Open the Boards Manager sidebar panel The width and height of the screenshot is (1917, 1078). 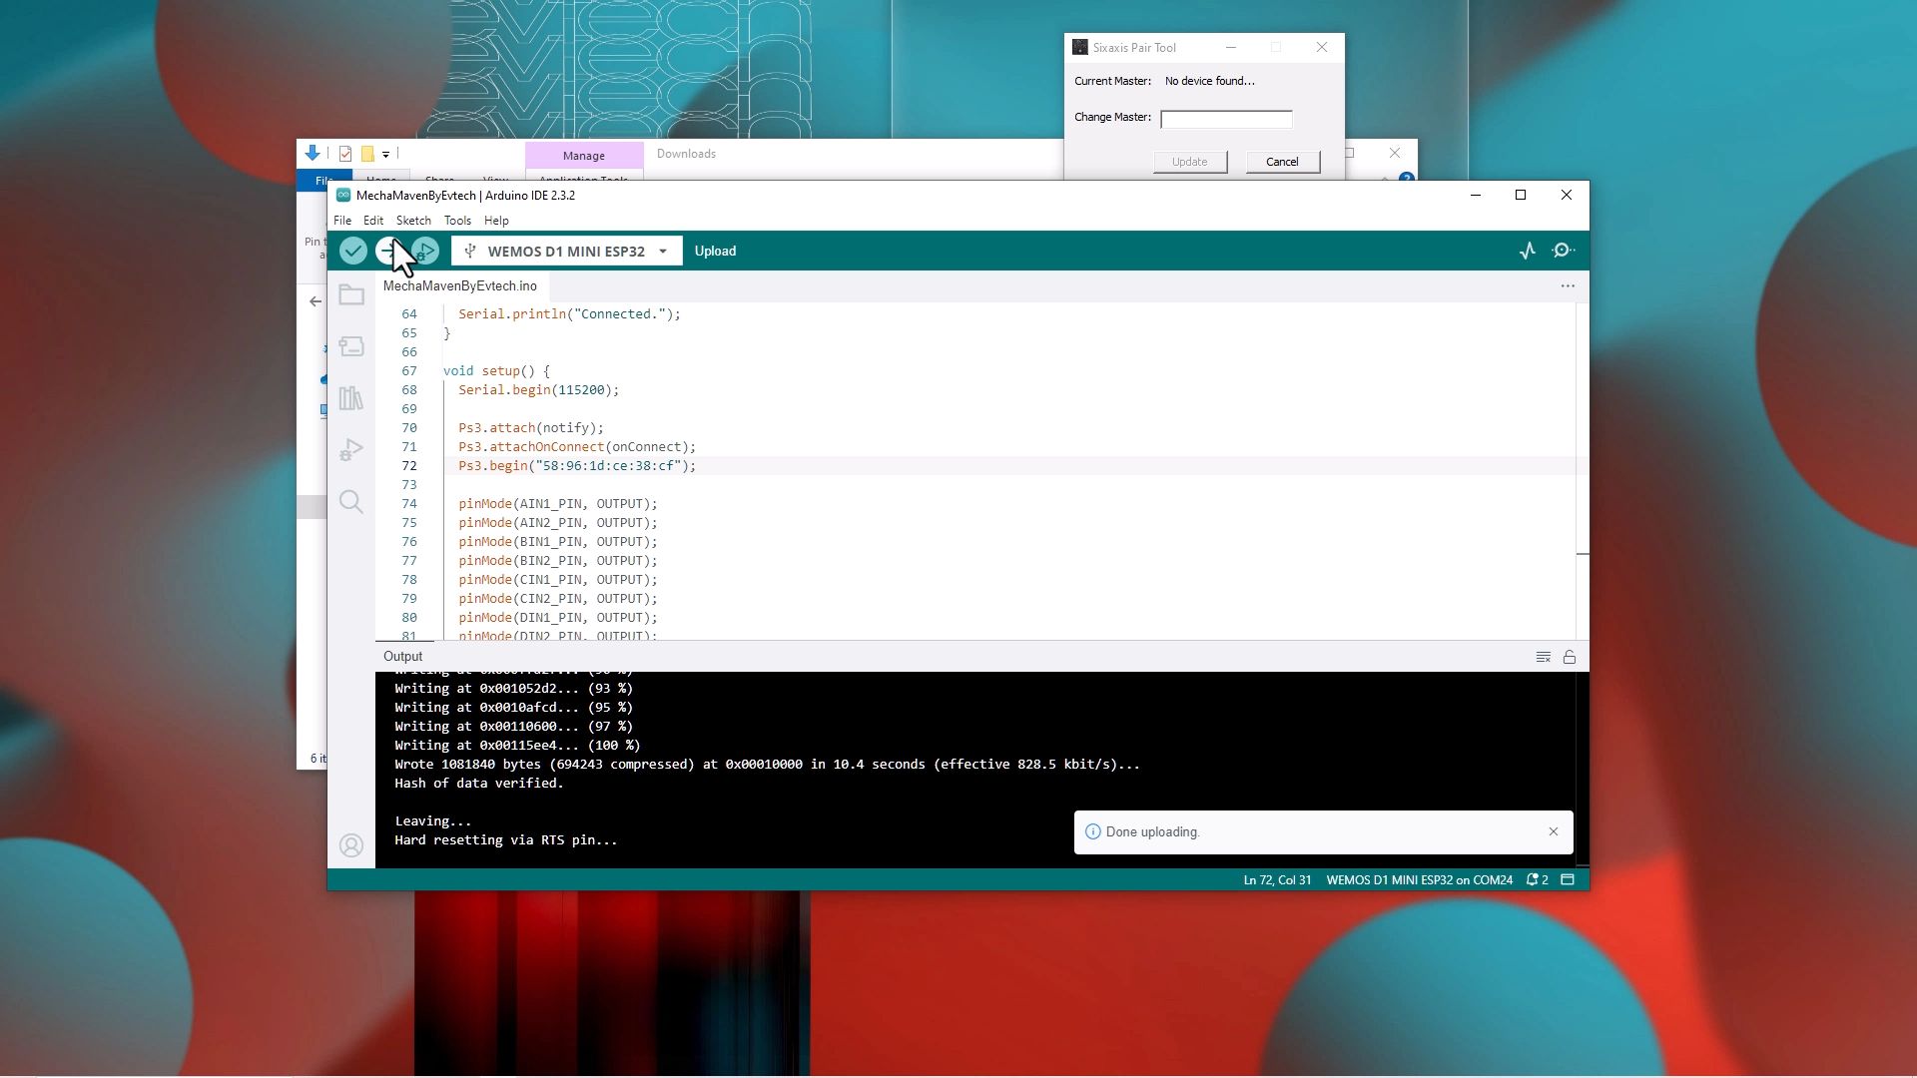tap(351, 346)
